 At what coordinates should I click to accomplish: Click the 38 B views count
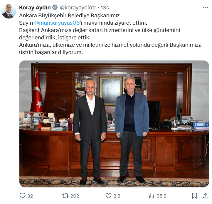tap(161, 196)
